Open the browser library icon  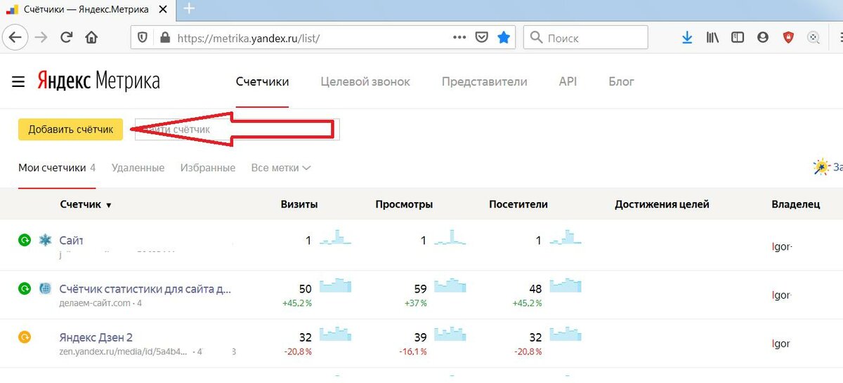[x=712, y=38]
